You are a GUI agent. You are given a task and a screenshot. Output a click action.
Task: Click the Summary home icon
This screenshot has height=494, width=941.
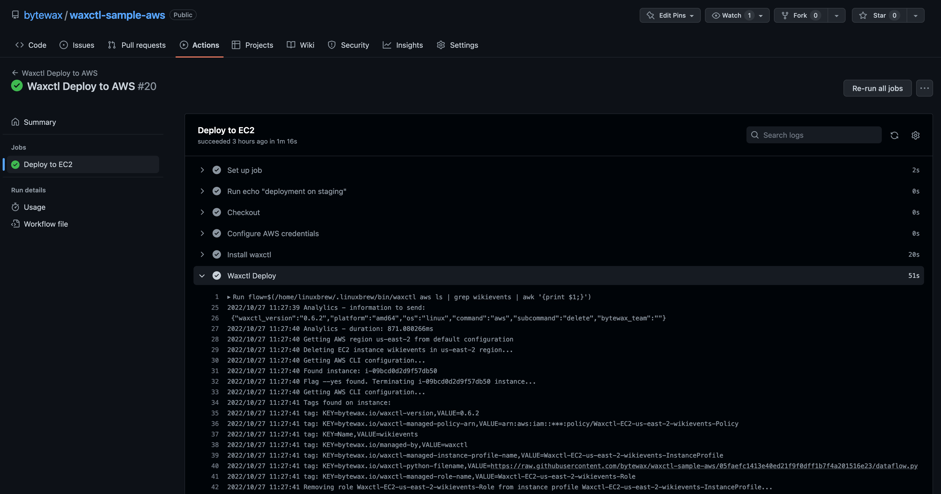tap(15, 122)
